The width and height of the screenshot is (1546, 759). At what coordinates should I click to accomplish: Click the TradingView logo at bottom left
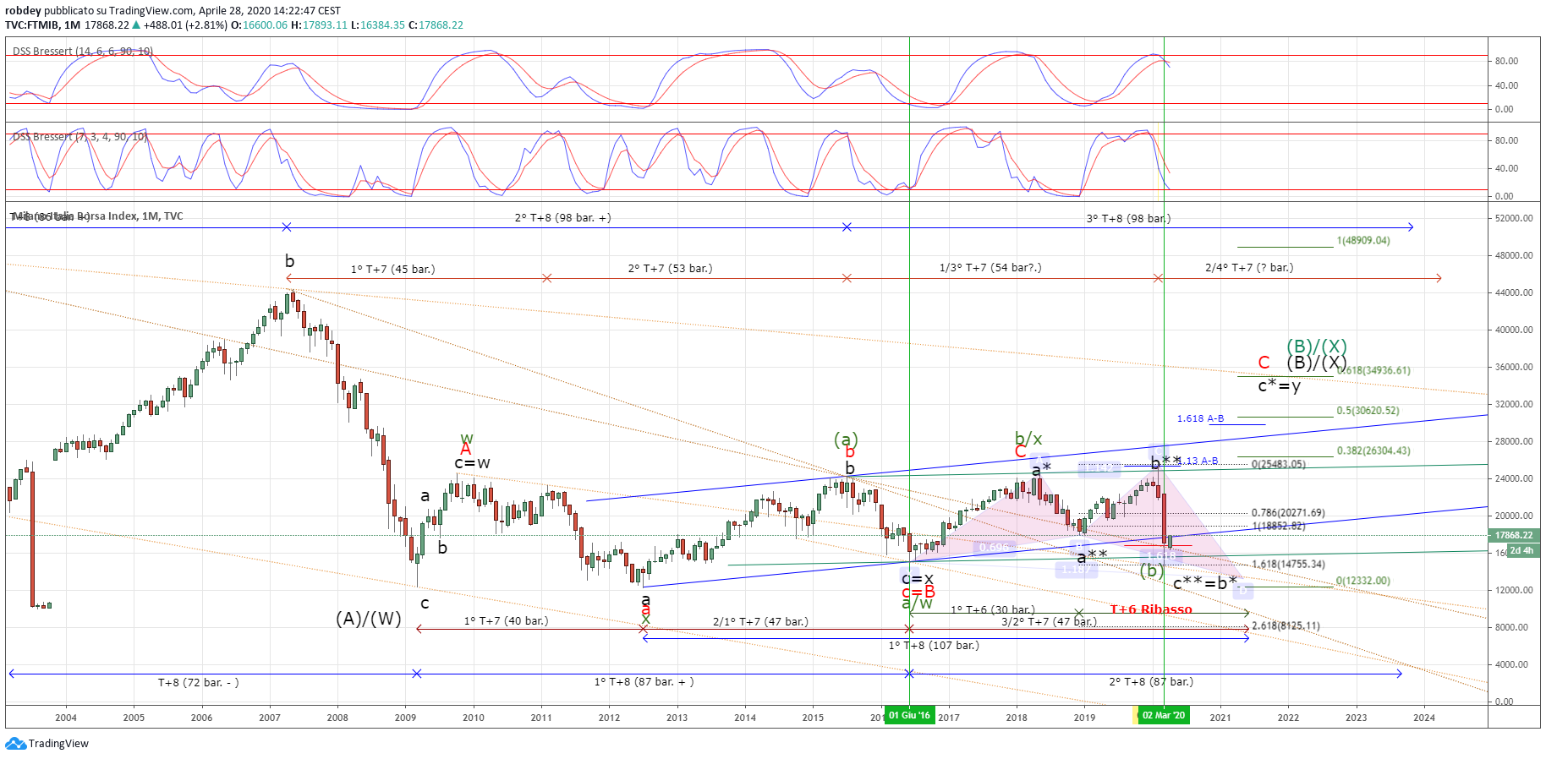click(x=47, y=744)
